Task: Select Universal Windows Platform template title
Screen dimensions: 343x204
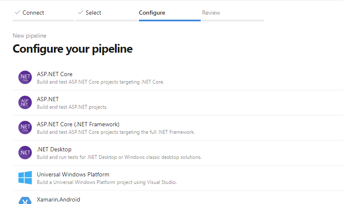Action: coord(73,174)
